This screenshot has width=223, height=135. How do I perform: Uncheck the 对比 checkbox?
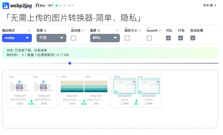click(x=168, y=38)
